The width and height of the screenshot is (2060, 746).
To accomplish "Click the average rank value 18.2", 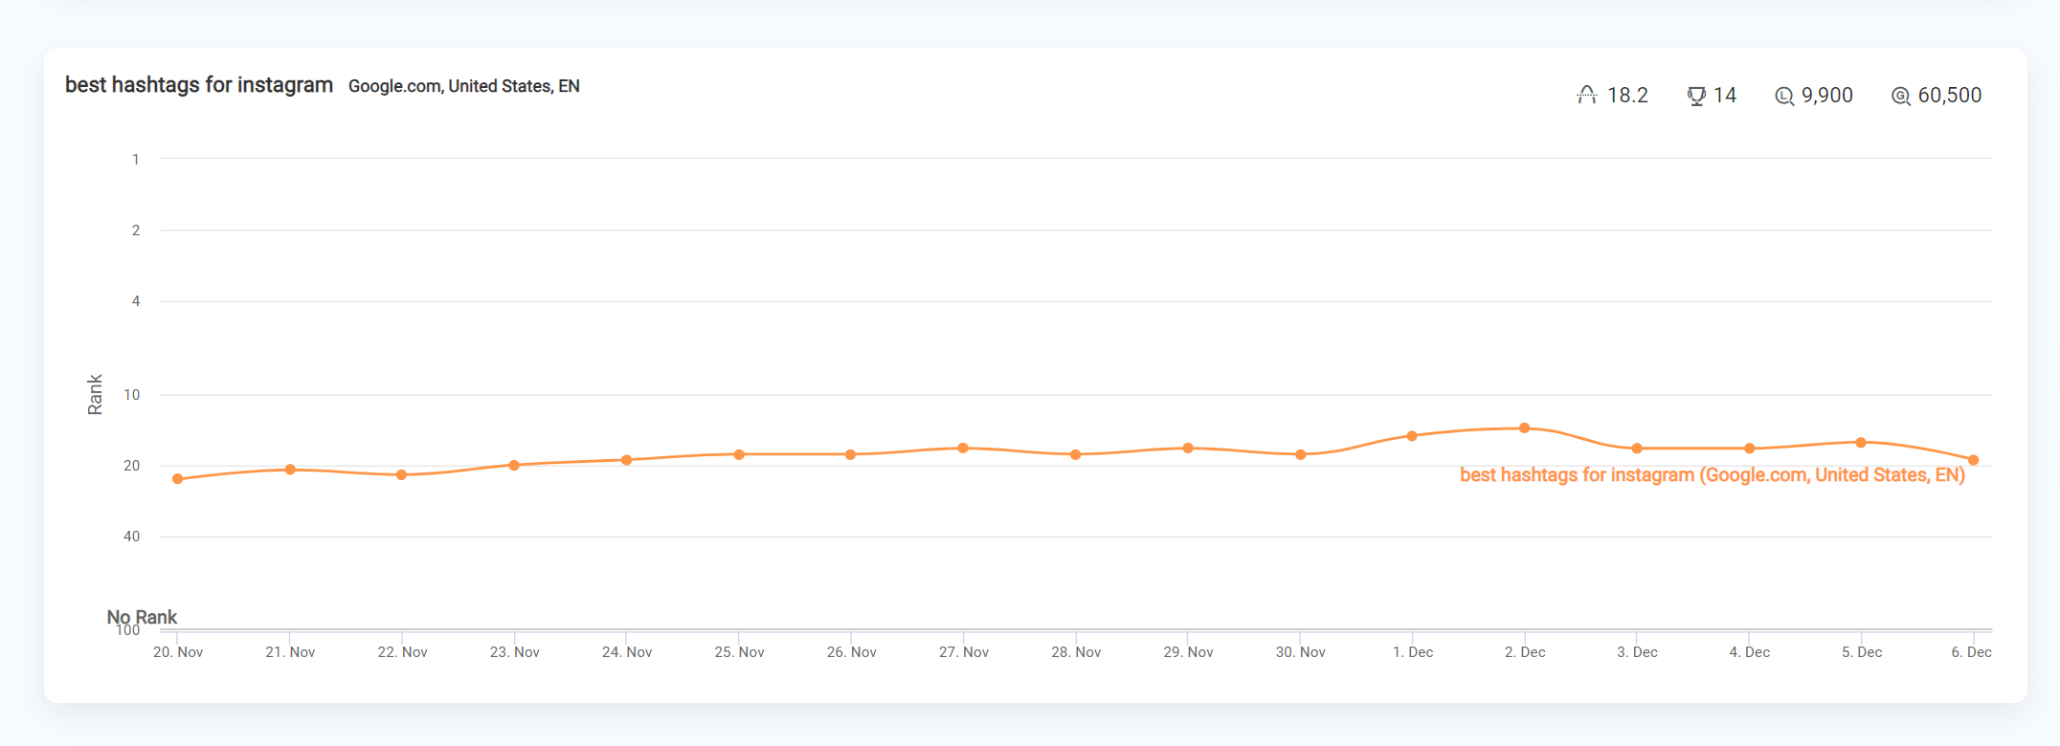I will pos(1627,96).
